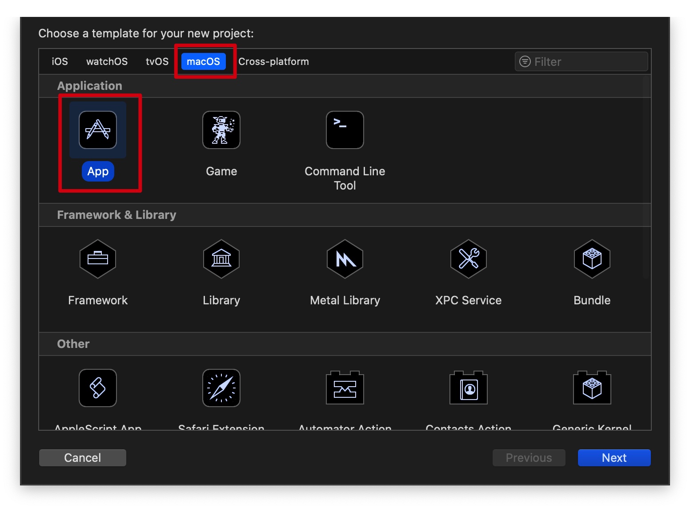
Task: Switch to the iOS tab
Action: [60, 61]
